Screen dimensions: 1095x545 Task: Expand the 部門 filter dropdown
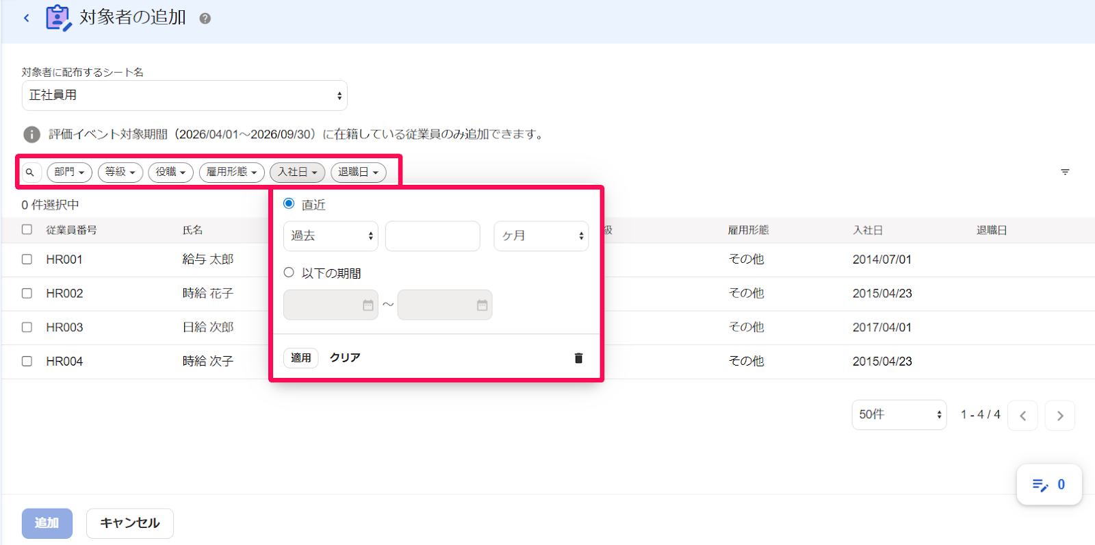pyautogui.click(x=69, y=172)
